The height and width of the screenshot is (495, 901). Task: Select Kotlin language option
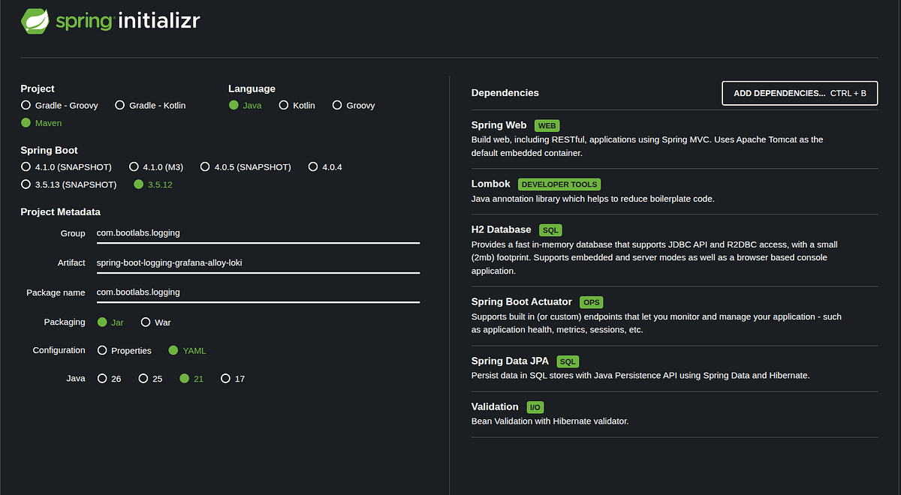click(x=297, y=106)
